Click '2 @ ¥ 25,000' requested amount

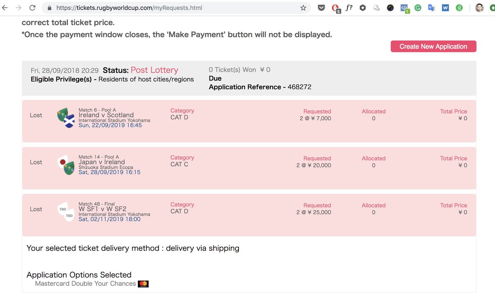[313, 212]
